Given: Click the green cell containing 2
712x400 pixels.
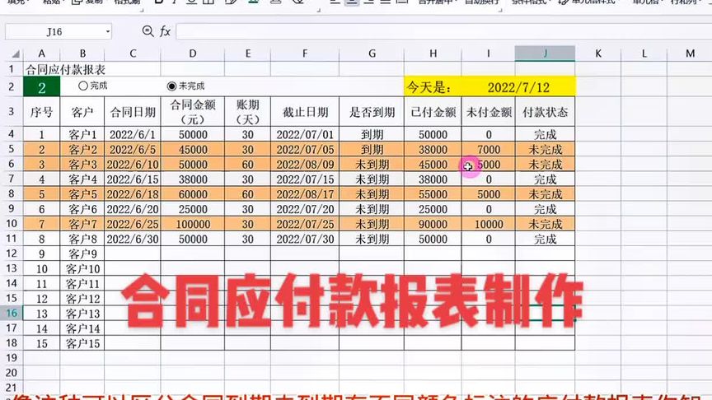Looking at the screenshot, I should tap(41, 87).
